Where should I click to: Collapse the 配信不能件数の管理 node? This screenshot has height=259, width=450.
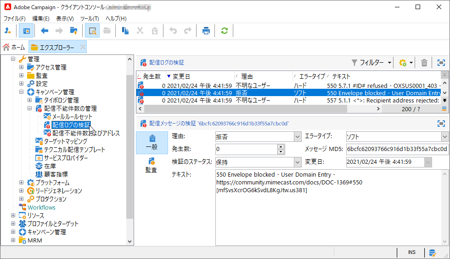click(x=29, y=108)
